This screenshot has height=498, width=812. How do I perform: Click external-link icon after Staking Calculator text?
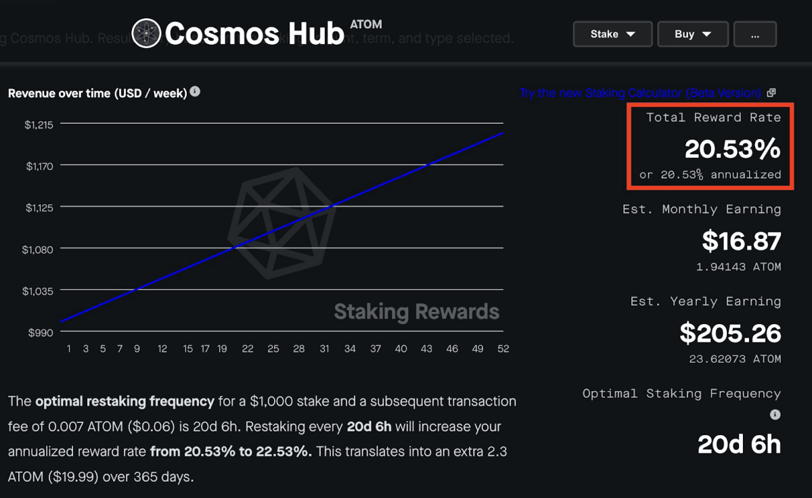point(771,93)
